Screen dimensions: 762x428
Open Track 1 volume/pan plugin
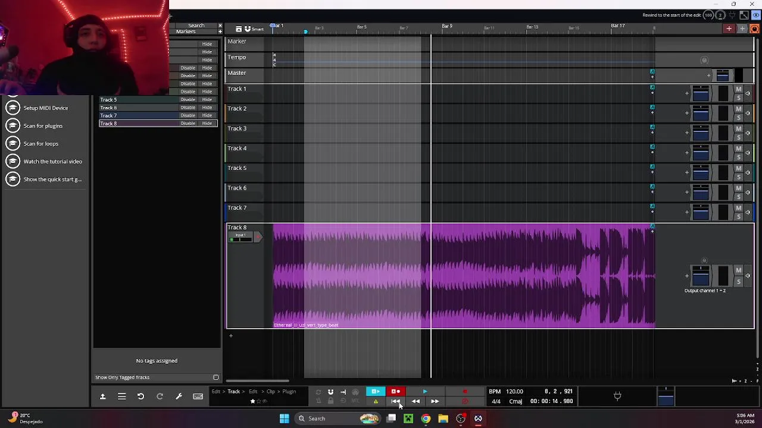[701, 93]
